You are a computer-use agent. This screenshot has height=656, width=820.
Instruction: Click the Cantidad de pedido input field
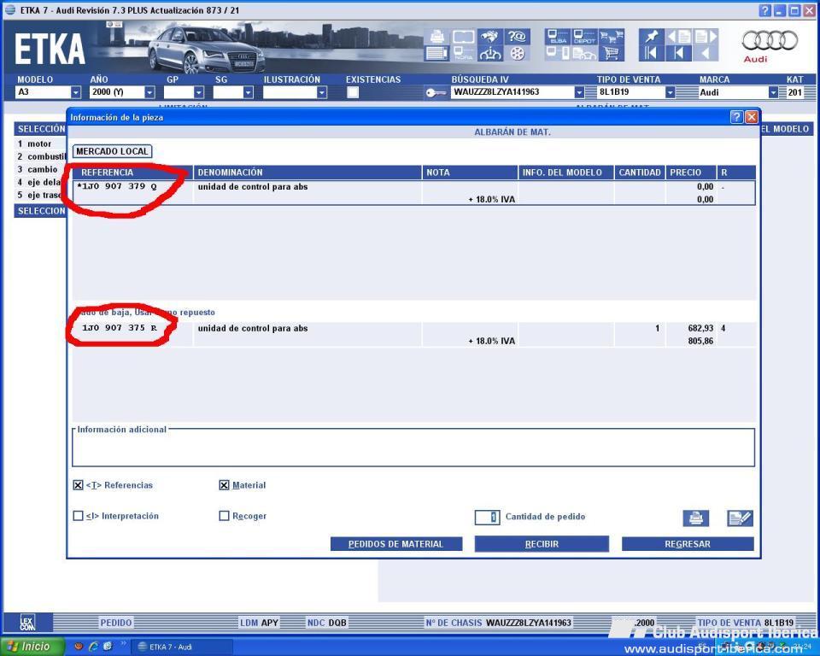[x=487, y=518]
